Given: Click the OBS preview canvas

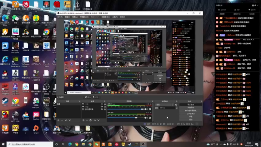Looking at the screenshot, I should pyautogui.click(x=130, y=57).
